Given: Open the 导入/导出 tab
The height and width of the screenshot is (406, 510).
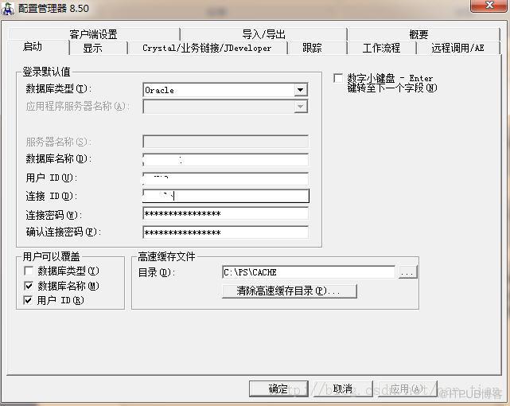Looking at the screenshot, I should pos(263,33).
